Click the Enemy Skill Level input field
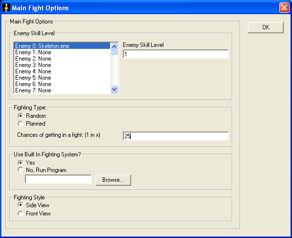Image resolution: width=292 pixels, height=238 pixels. [176, 54]
